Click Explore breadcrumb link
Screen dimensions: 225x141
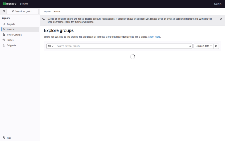click(47, 11)
